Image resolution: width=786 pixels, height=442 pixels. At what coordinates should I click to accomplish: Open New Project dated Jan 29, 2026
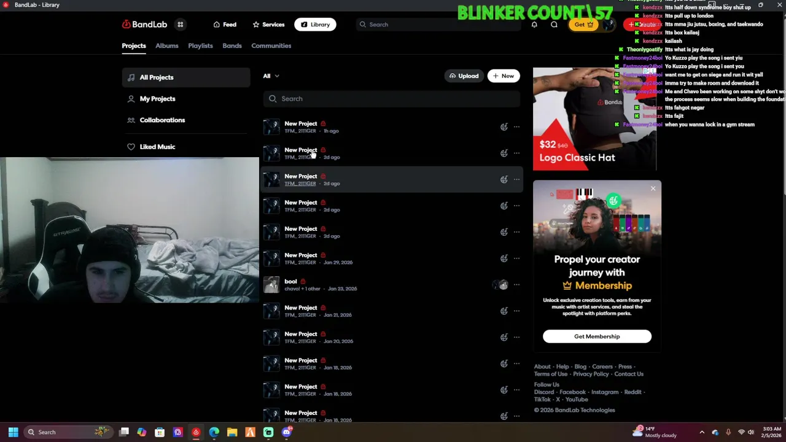click(301, 255)
